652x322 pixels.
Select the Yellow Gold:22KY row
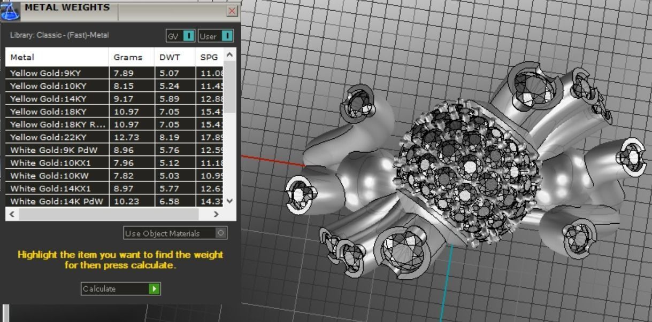(114, 137)
